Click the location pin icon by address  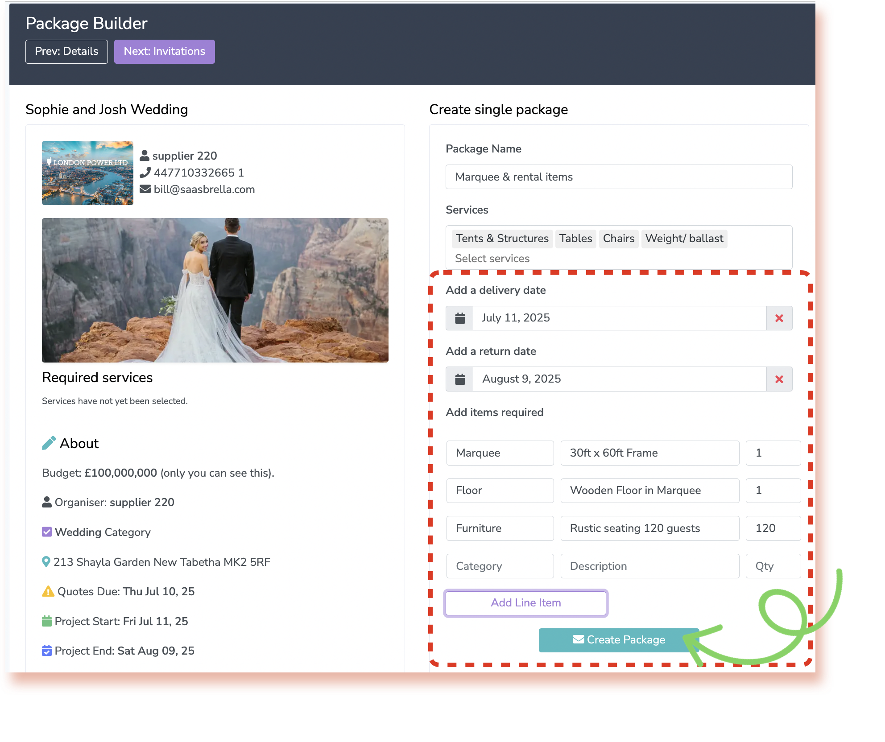tap(46, 562)
